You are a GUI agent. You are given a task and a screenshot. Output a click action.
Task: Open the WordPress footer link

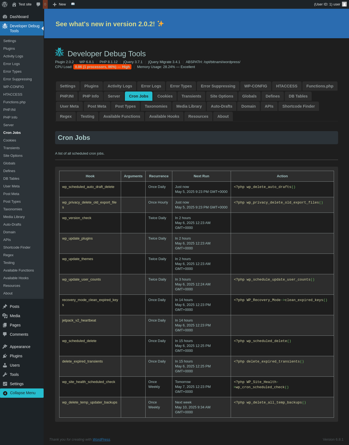click(x=101, y=440)
